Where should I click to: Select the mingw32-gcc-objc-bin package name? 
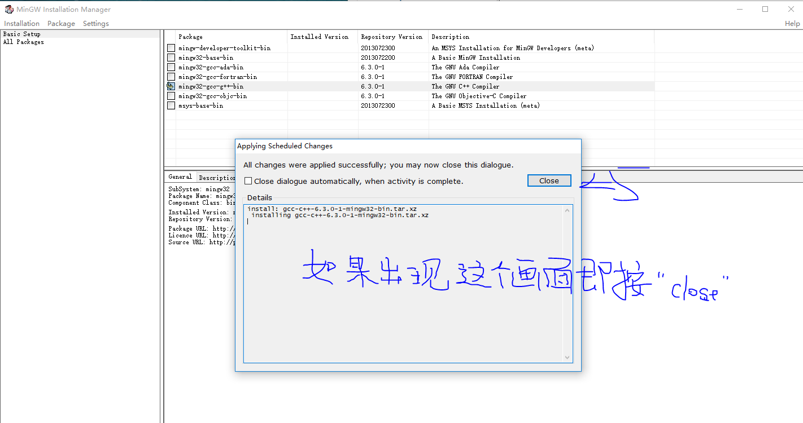(212, 96)
